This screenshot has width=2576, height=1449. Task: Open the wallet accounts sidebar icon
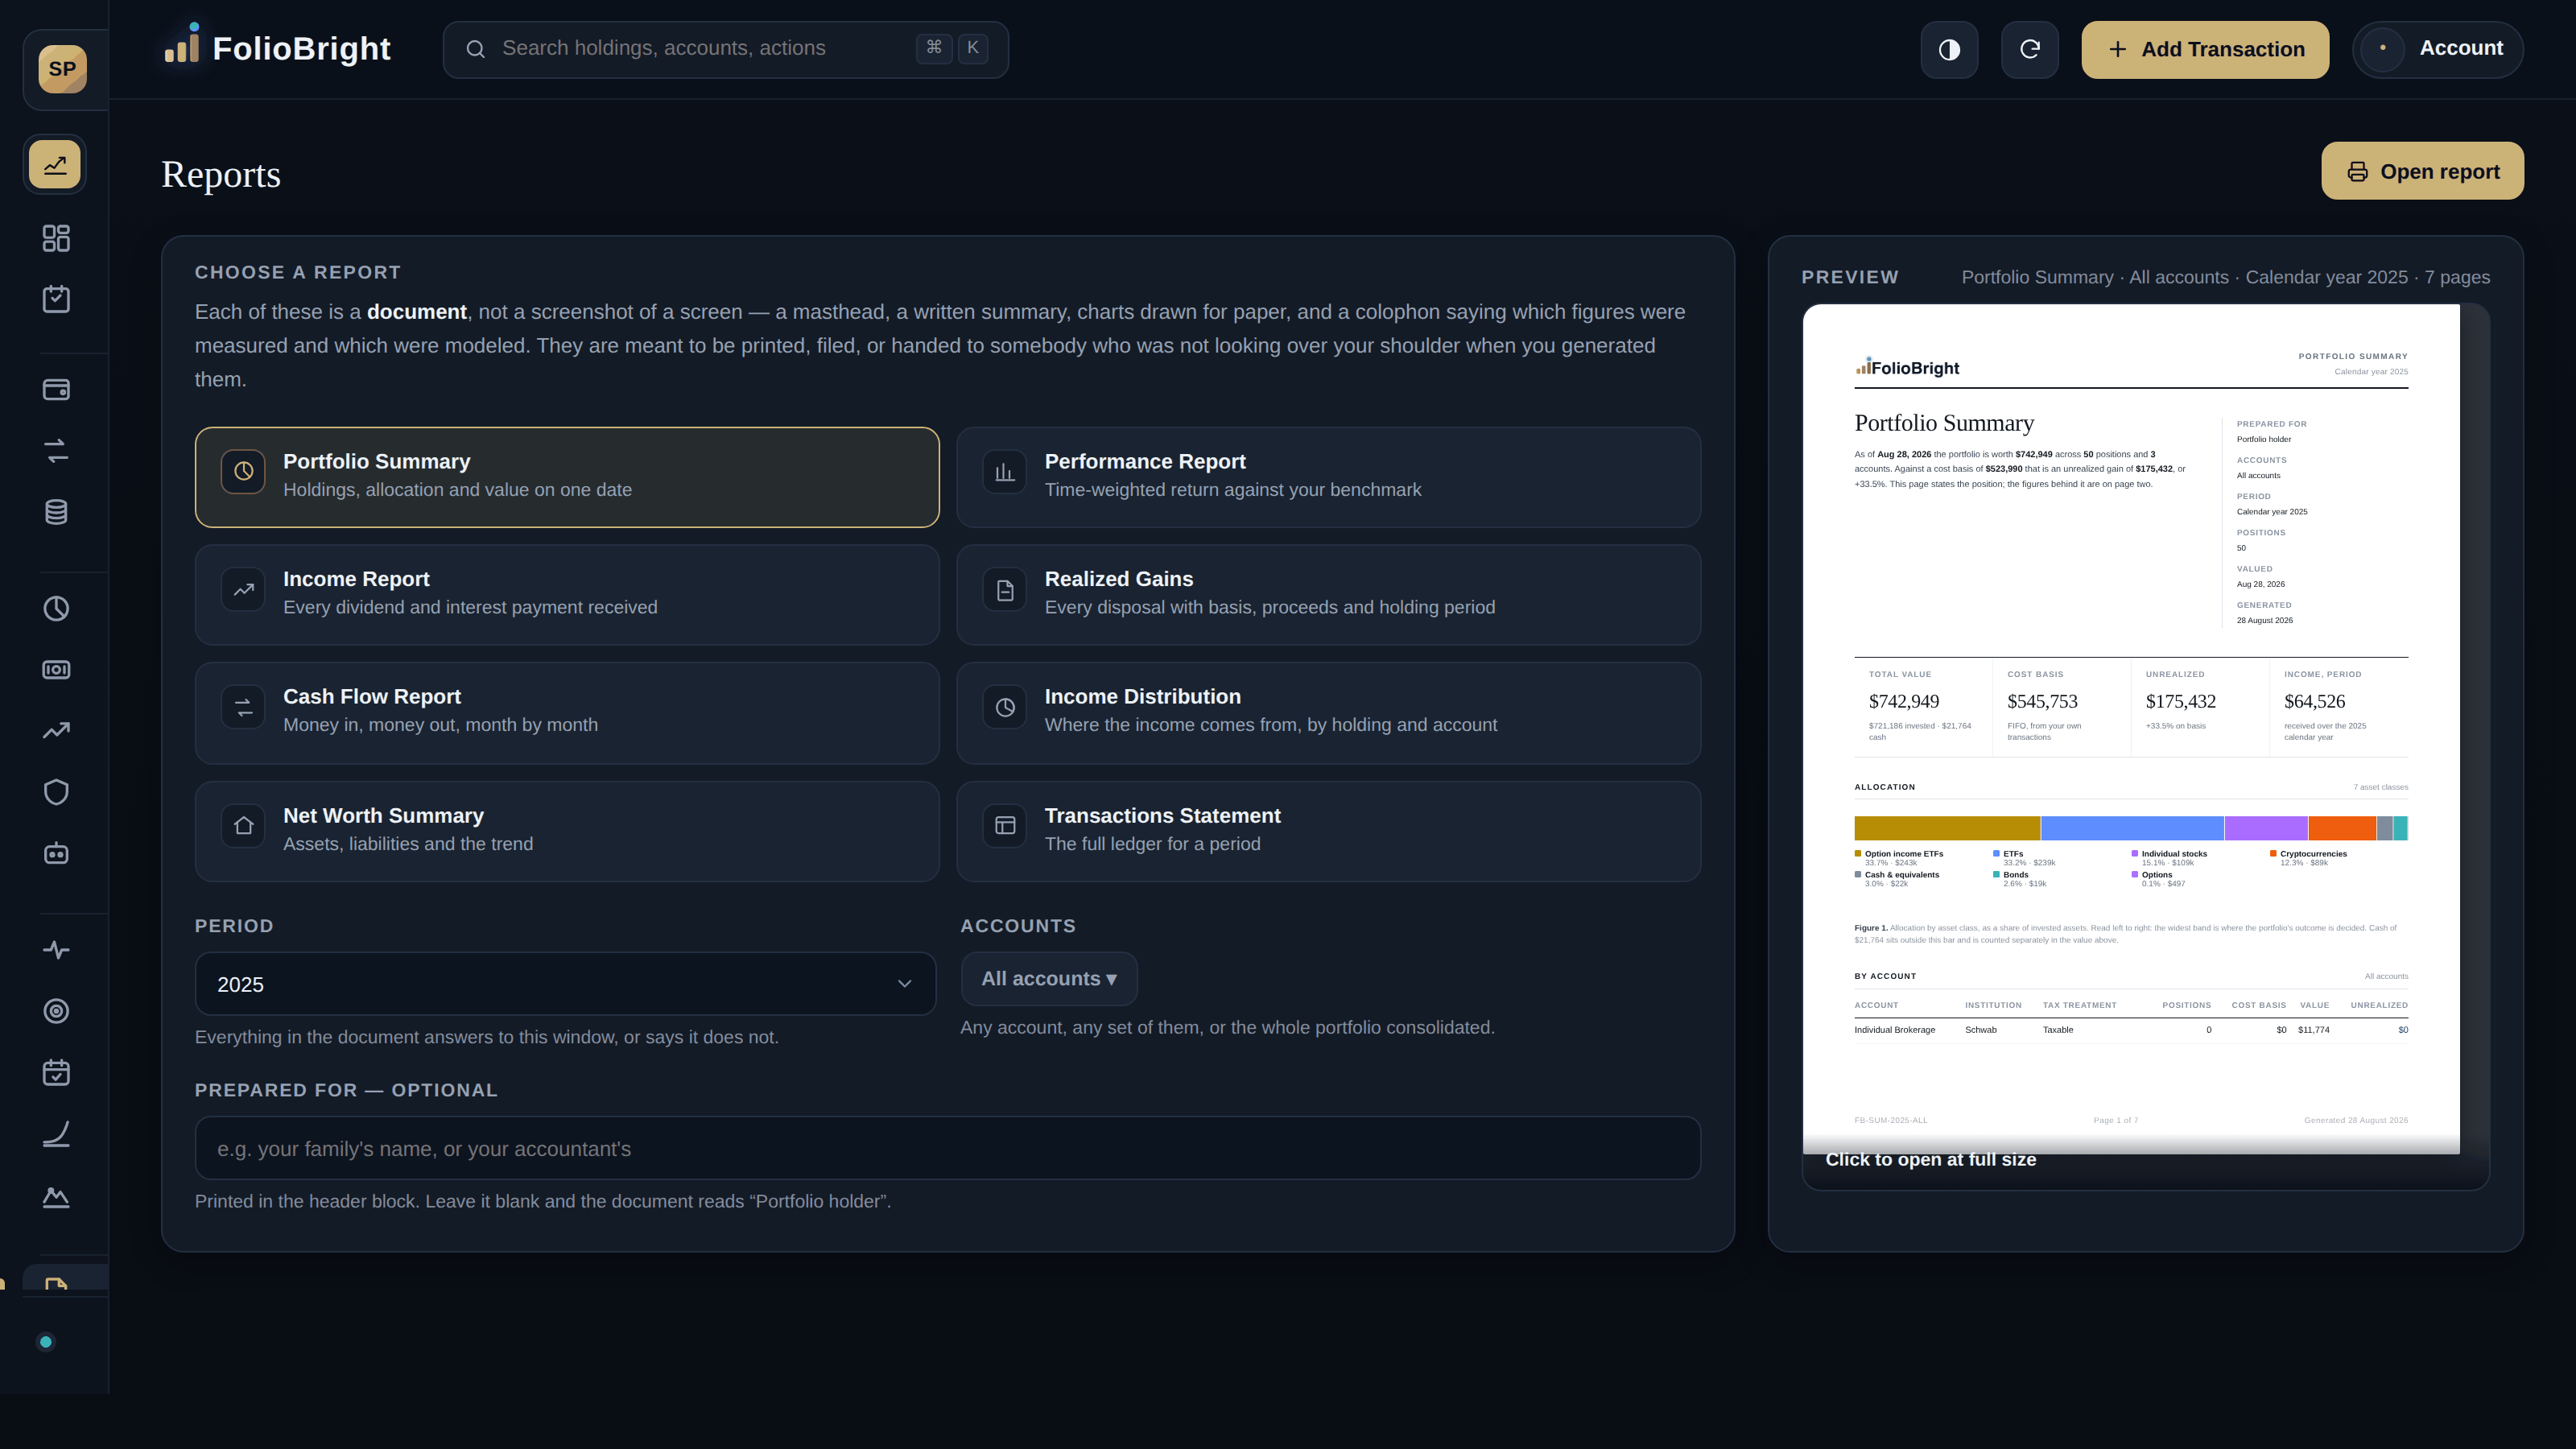point(56,390)
